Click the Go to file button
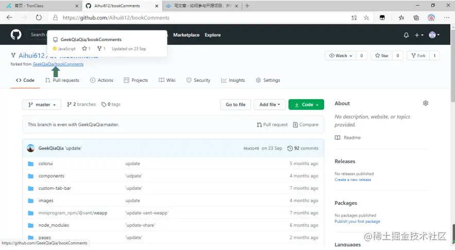 click(x=235, y=104)
